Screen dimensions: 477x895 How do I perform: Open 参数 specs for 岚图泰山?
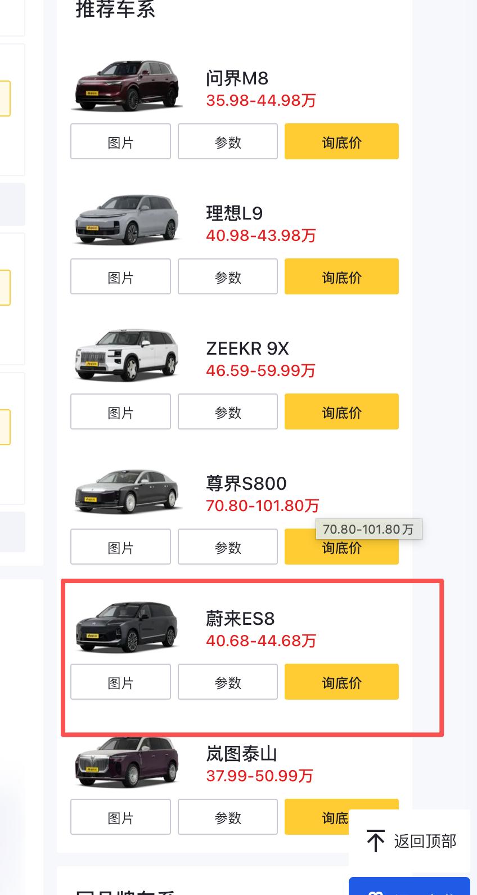click(x=227, y=817)
